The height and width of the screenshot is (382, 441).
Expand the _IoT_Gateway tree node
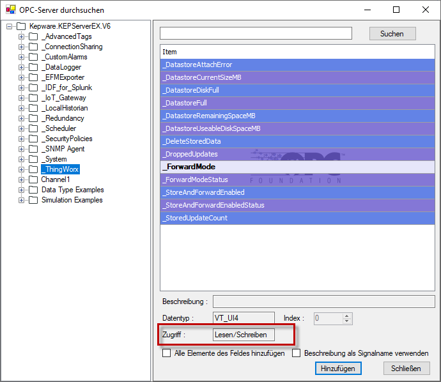coord(21,98)
